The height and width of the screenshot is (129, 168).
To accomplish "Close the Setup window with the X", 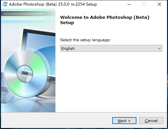I will (159, 4).
